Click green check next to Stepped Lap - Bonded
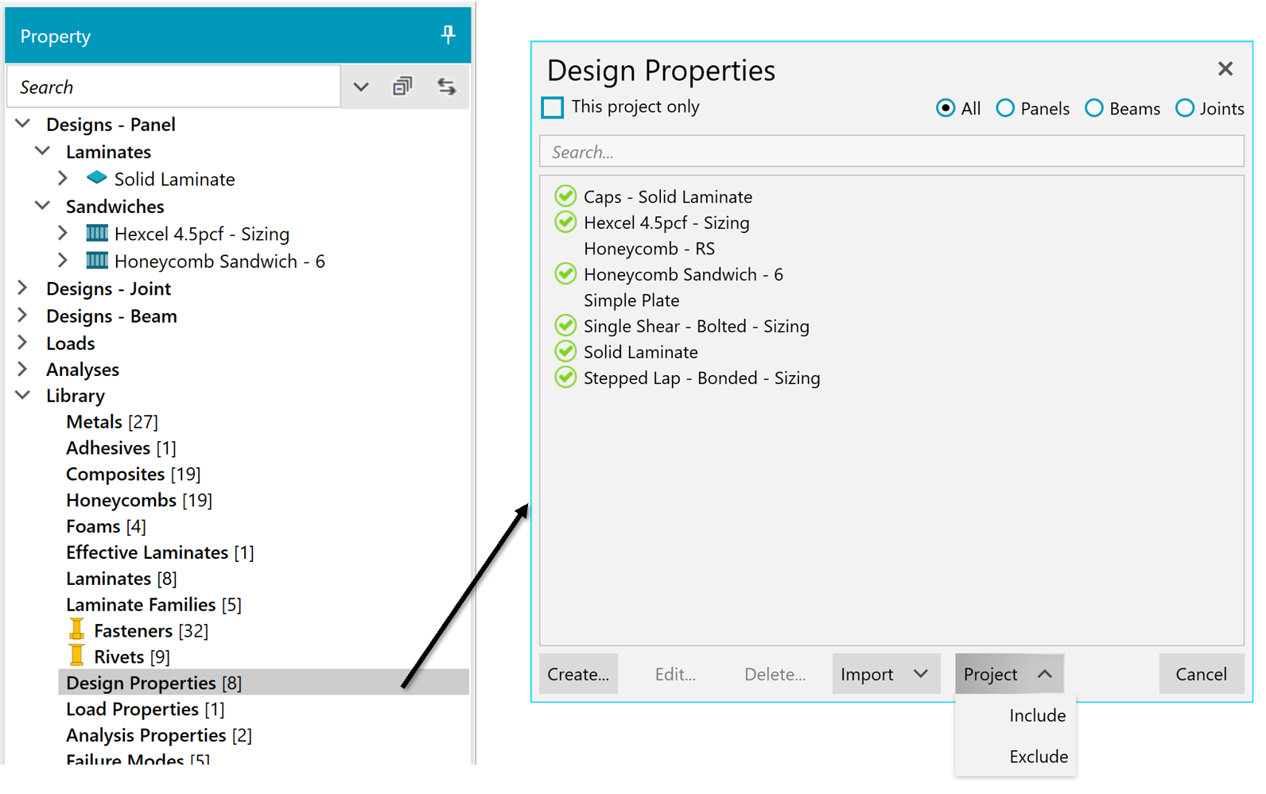The width and height of the screenshot is (1266, 794). [x=565, y=378]
